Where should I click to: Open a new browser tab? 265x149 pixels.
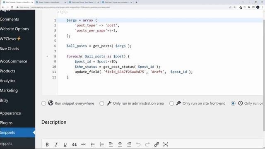[x=136, y=2]
